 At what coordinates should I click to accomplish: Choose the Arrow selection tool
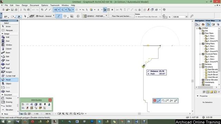point(9,27)
